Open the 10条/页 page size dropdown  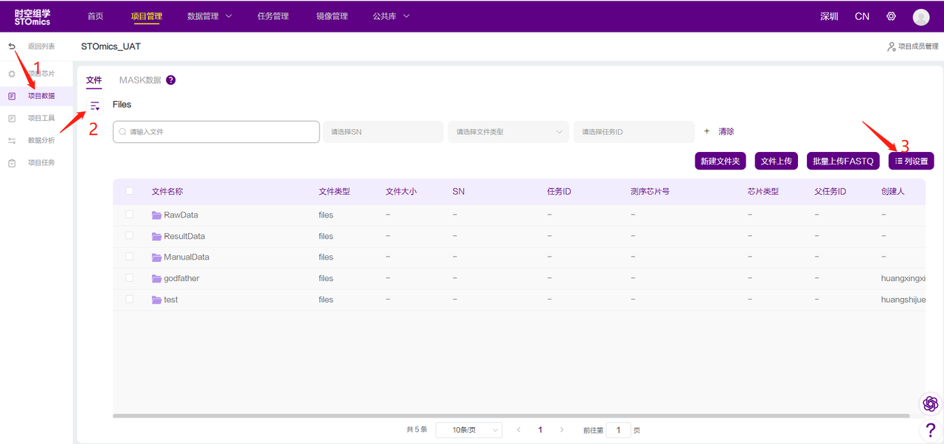click(468, 430)
